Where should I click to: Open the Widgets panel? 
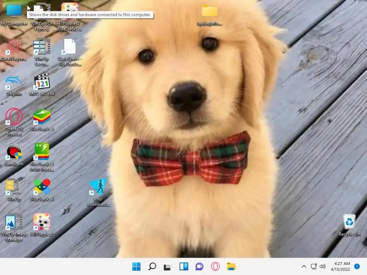184,266
